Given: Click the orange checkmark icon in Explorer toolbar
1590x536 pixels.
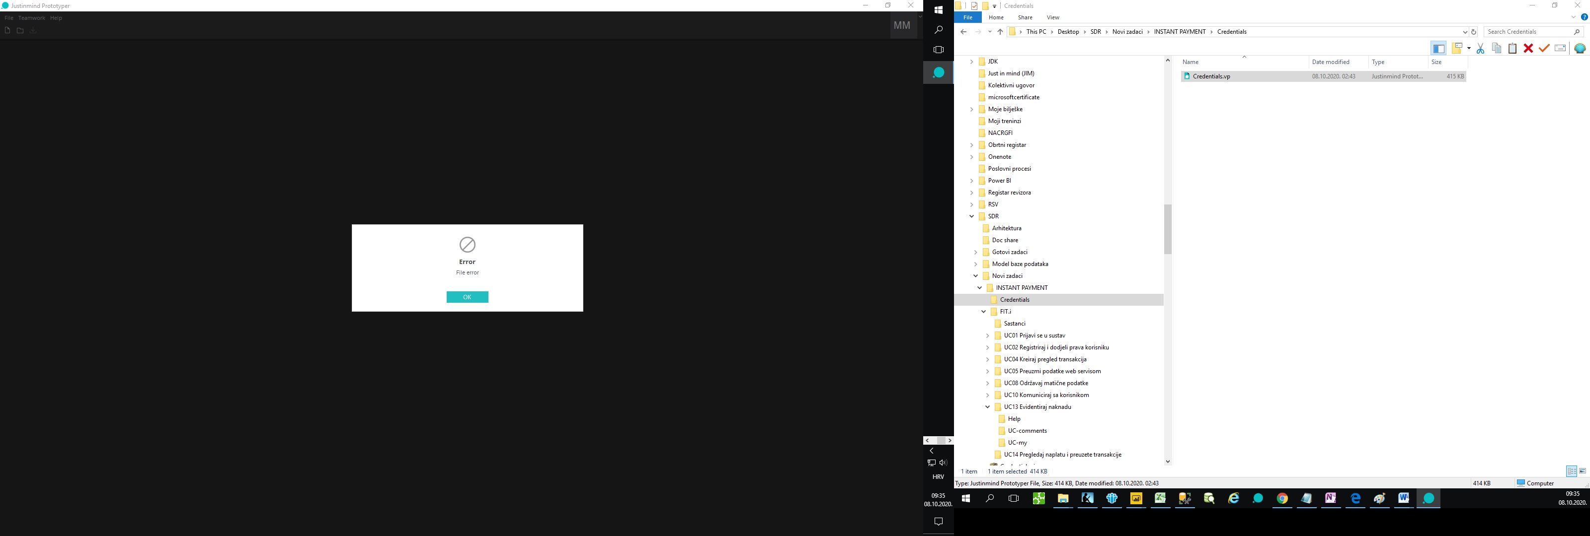Looking at the screenshot, I should [x=1544, y=49].
